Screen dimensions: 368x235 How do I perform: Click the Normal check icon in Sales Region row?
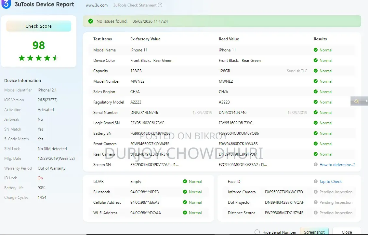(316, 92)
